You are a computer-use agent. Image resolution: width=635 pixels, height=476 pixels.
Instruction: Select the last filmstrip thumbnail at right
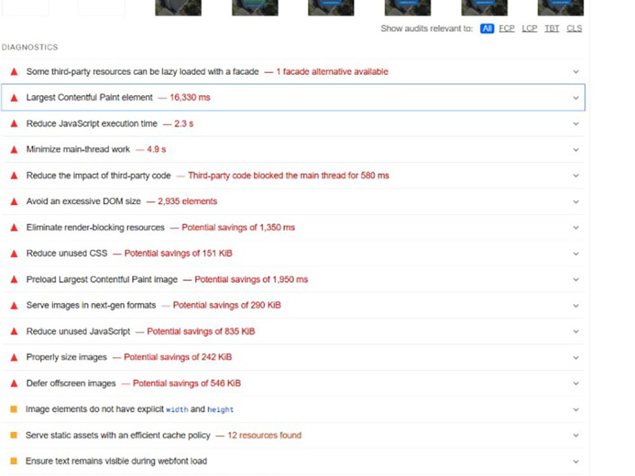pyautogui.click(x=561, y=8)
